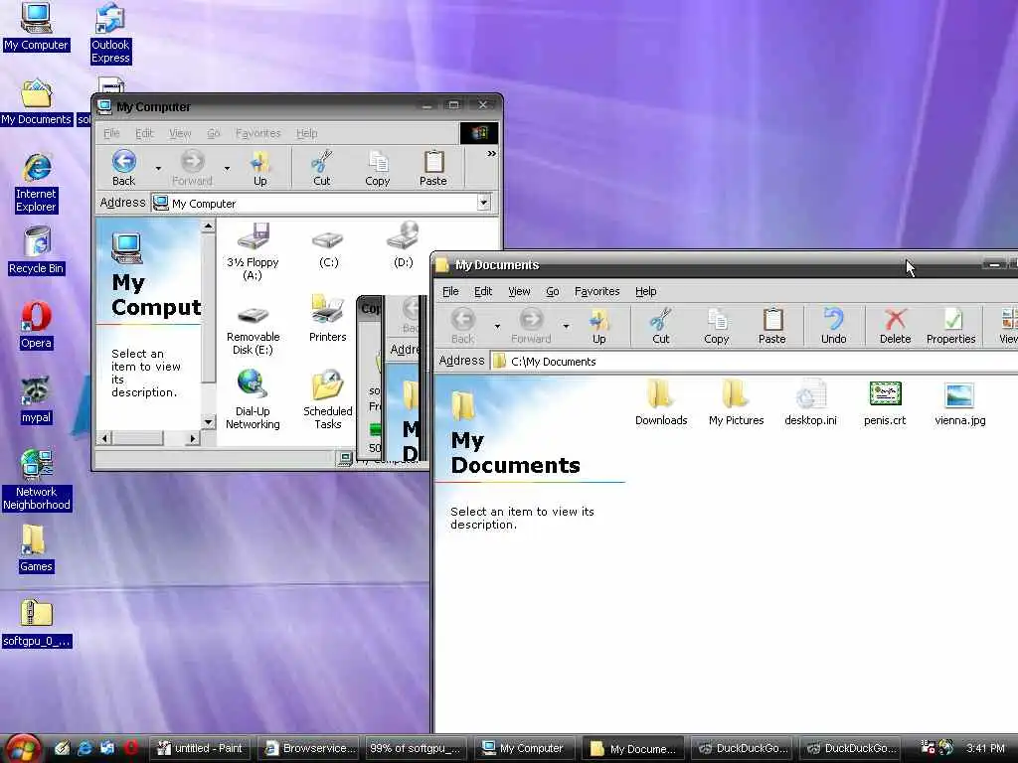Screen dimensions: 1018x763
Task: Expand My Computer toolbar overflow chevron
Action: tap(491, 154)
